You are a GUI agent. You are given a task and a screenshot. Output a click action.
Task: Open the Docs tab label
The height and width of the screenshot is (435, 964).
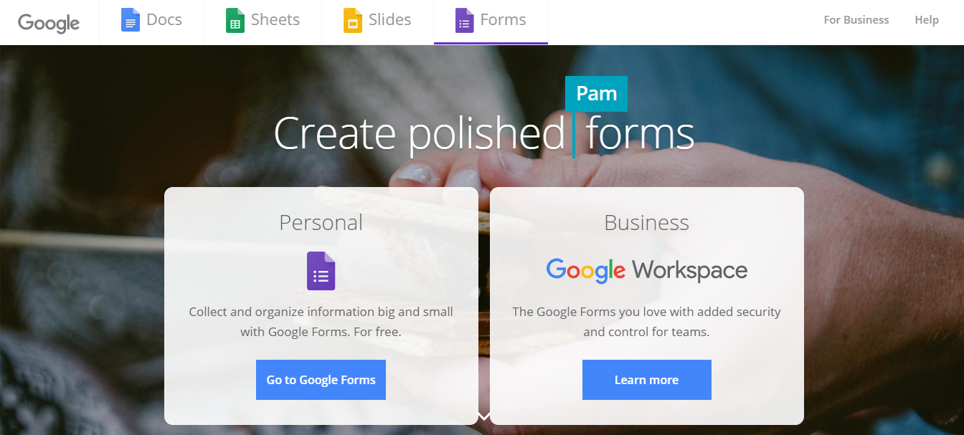164,20
